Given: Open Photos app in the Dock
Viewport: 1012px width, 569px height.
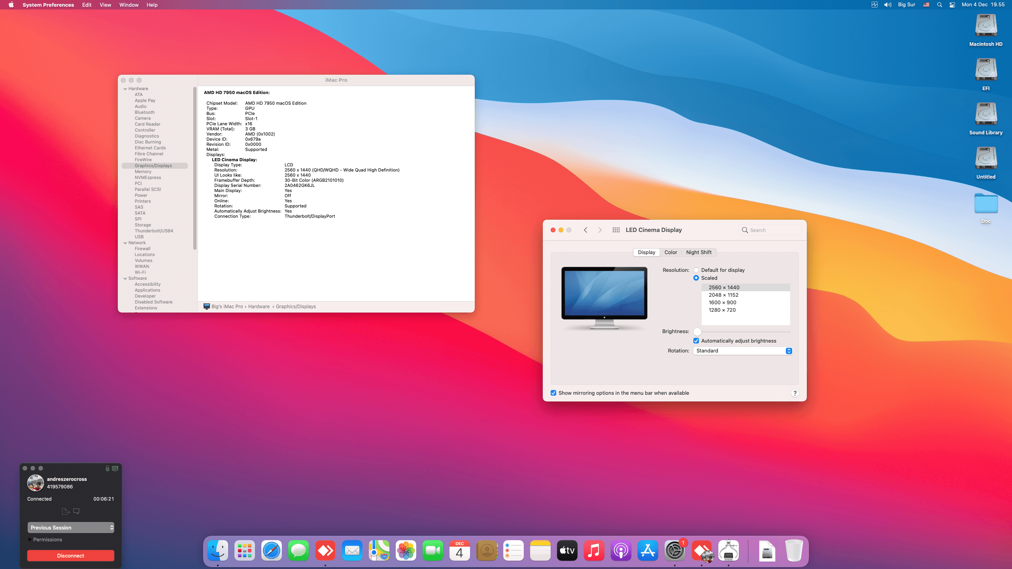Looking at the screenshot, I should [x=406, y=550].
